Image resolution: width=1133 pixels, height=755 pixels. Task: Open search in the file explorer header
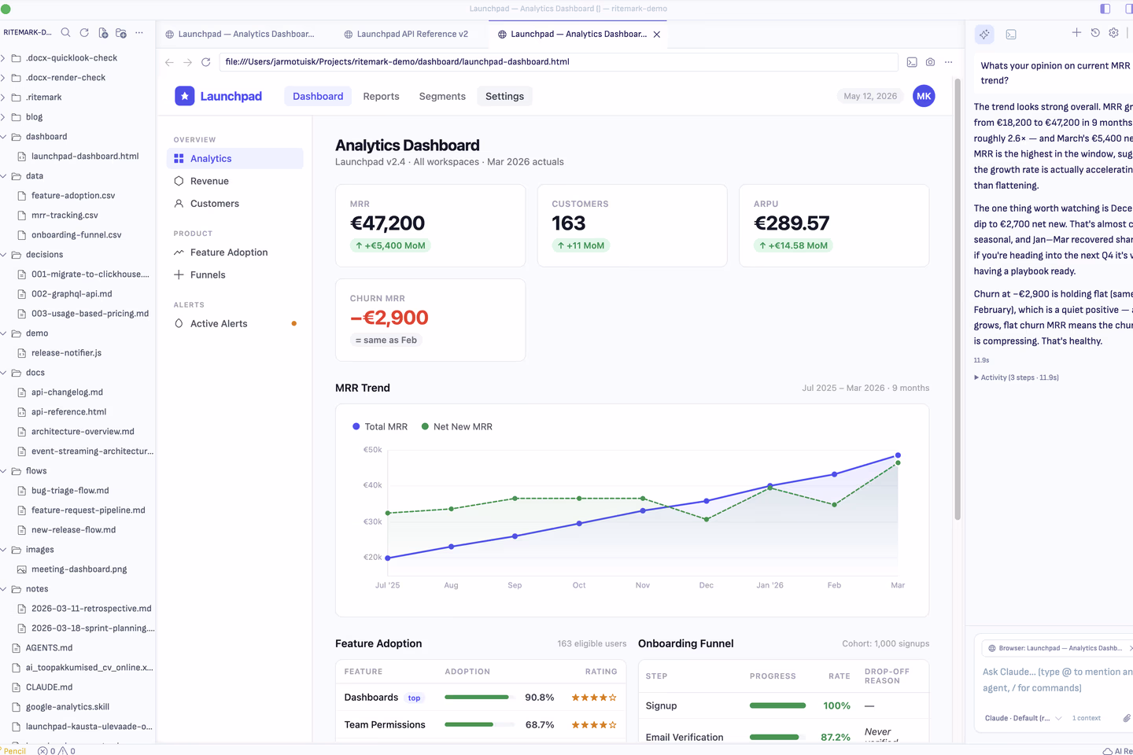[66, 33]
